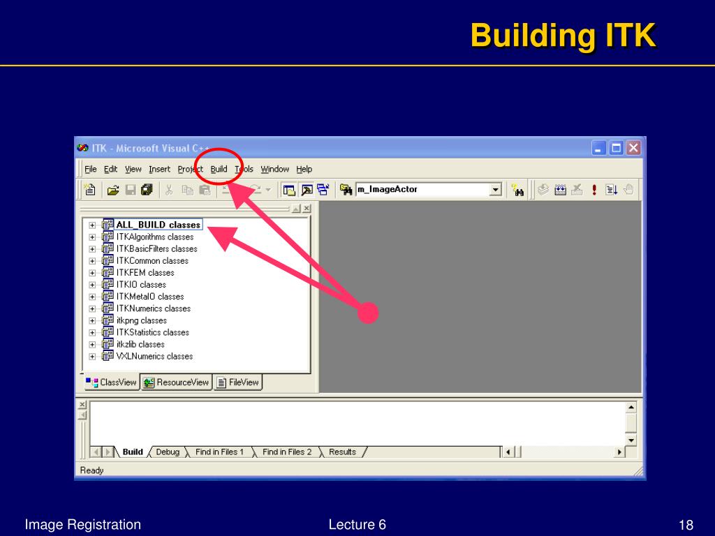Click the Cut scissors icon
The width and height of the screenshot is (715, 536).
point(169,190)
